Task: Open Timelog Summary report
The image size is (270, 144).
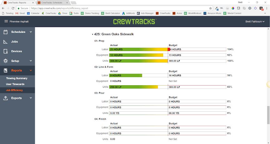Action: pos(17,78)
